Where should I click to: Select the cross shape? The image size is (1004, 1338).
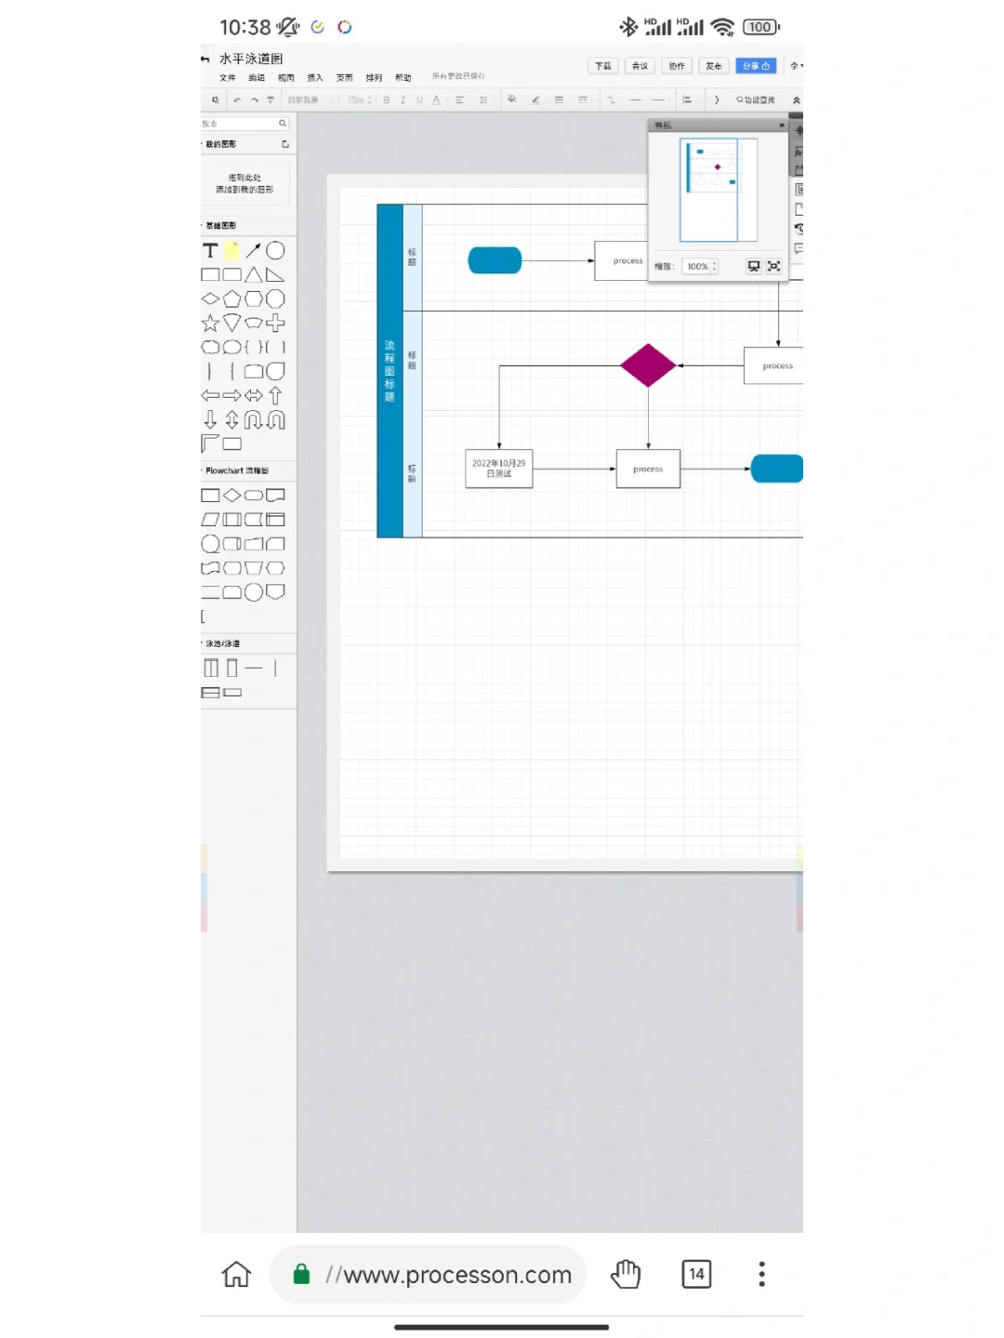[275, 323]
